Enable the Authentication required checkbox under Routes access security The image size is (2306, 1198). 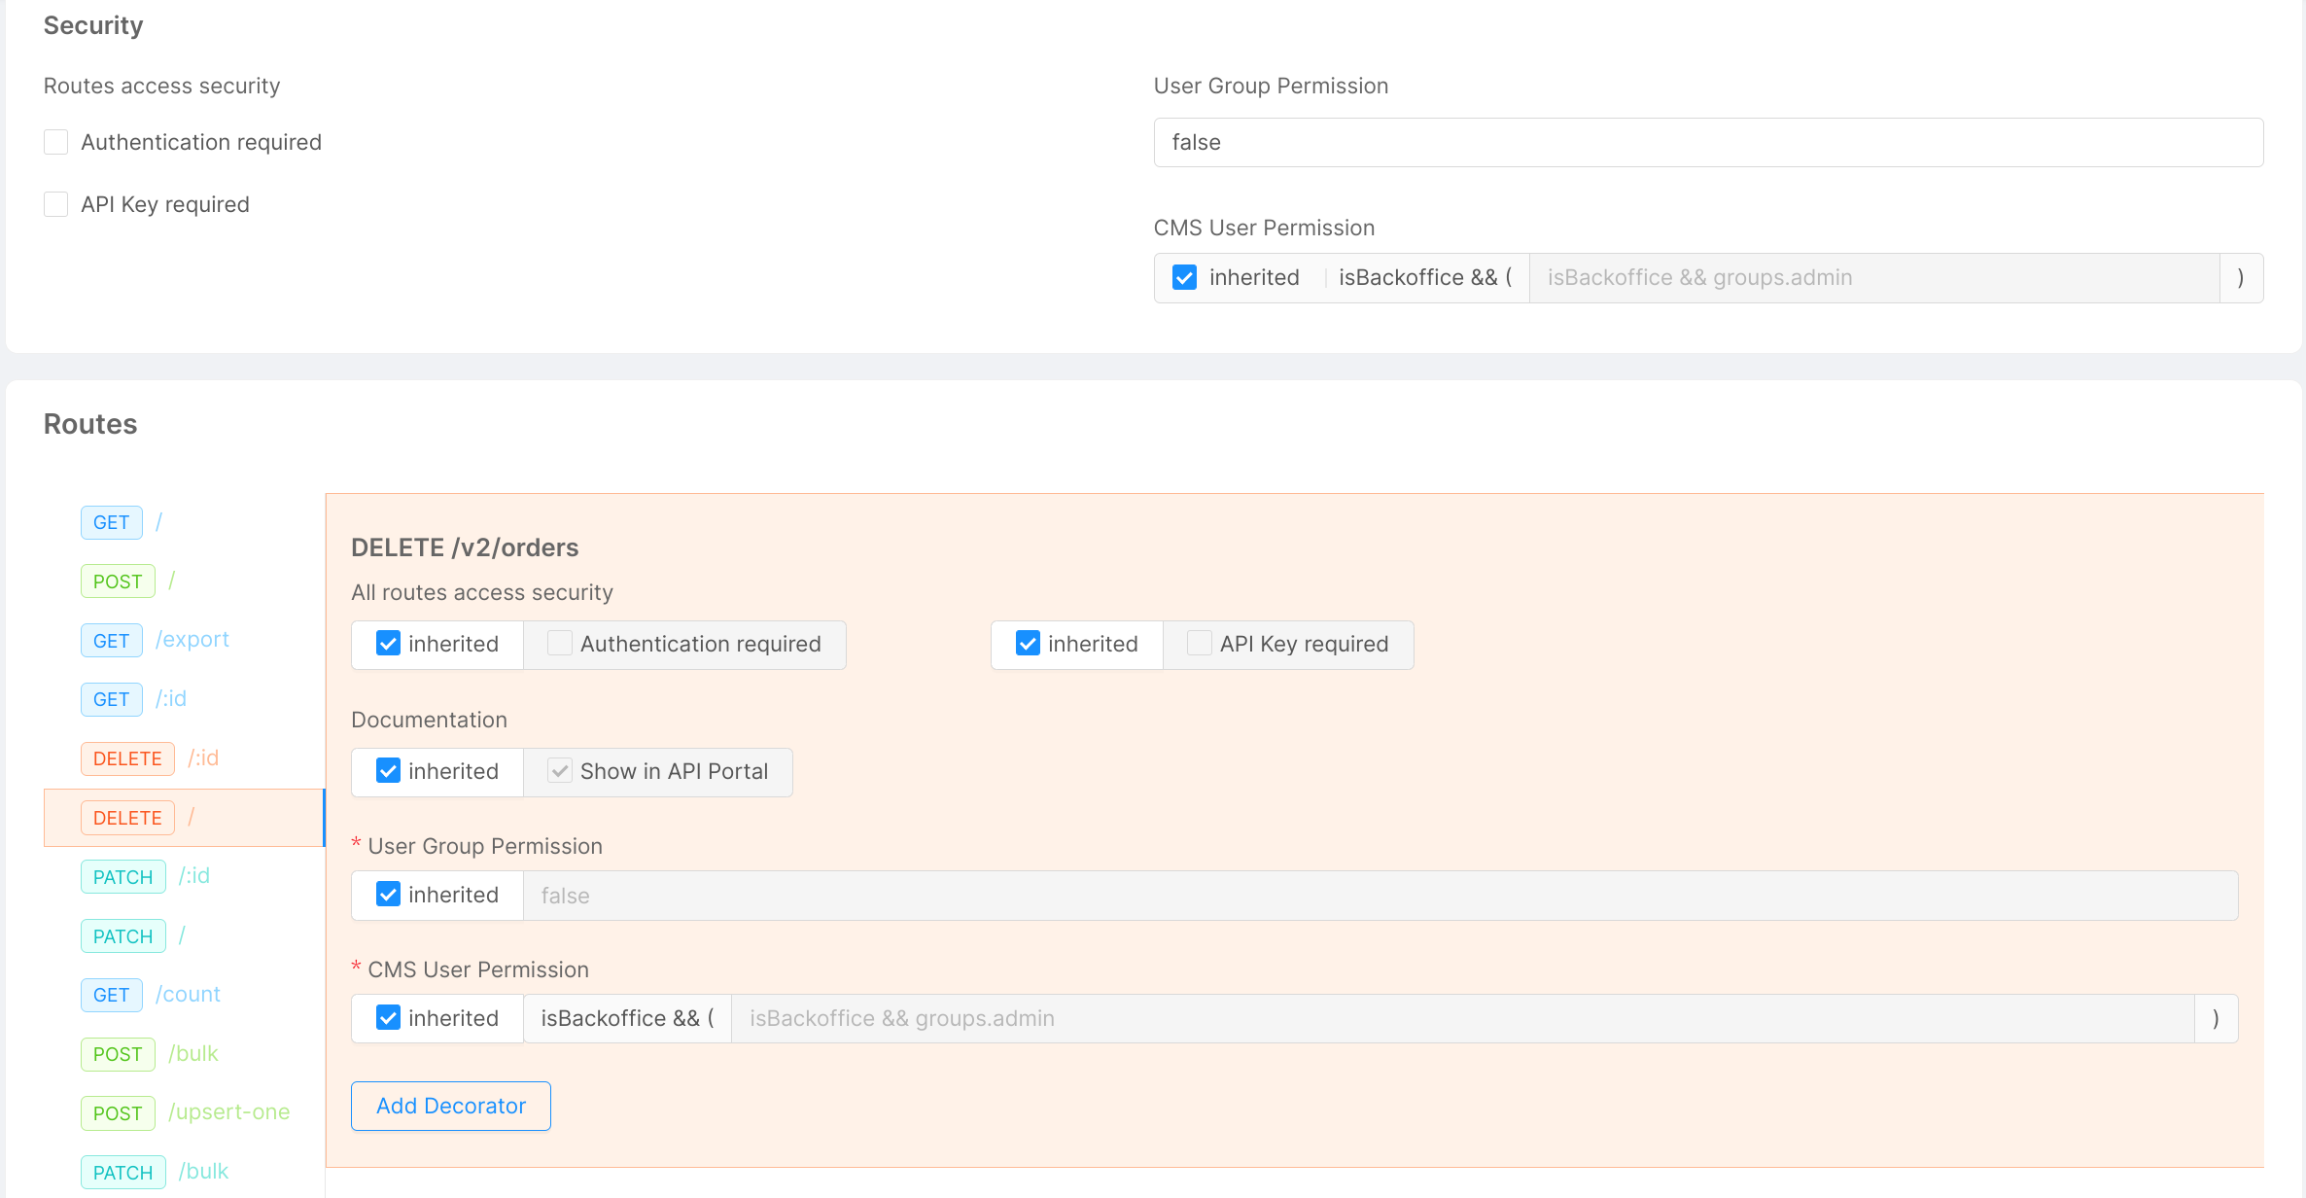pos(56,142)
